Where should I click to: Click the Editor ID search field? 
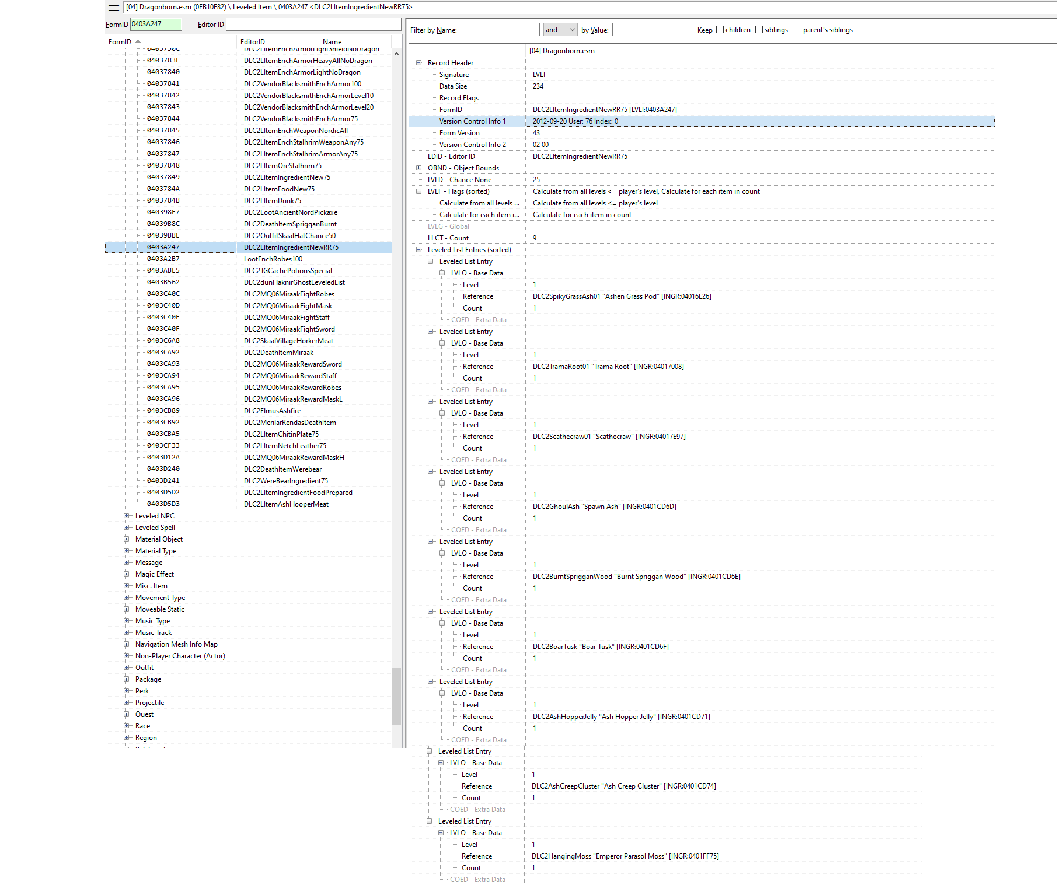point(313,24)
